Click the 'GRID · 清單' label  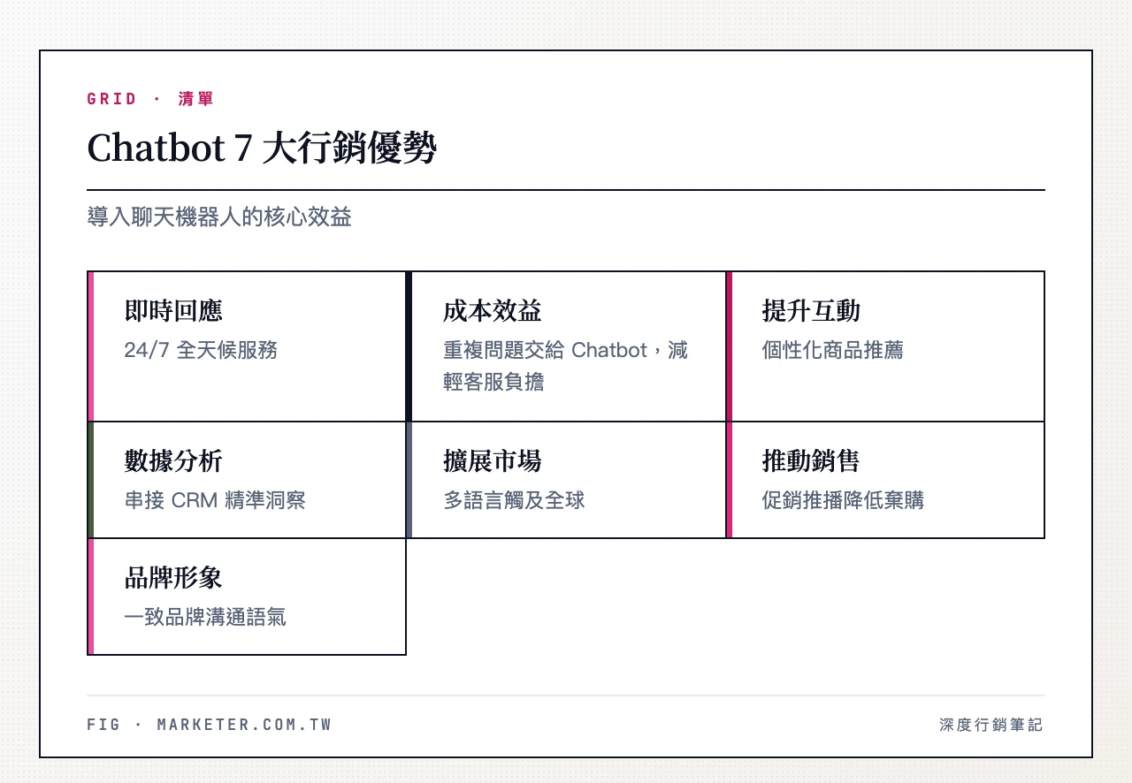(x=150, y=99)
